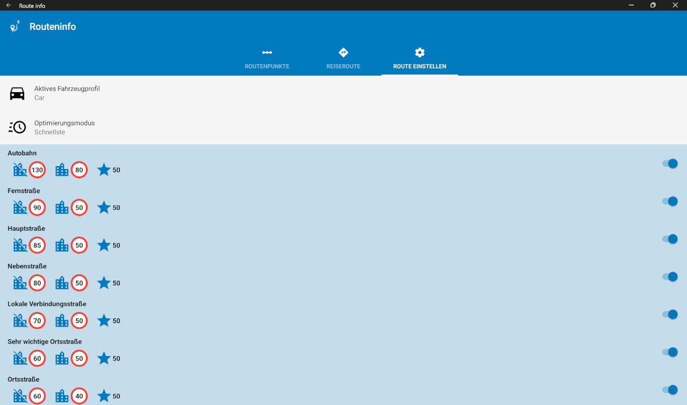Click the Lokale Verbindungsstraße label

47,304
